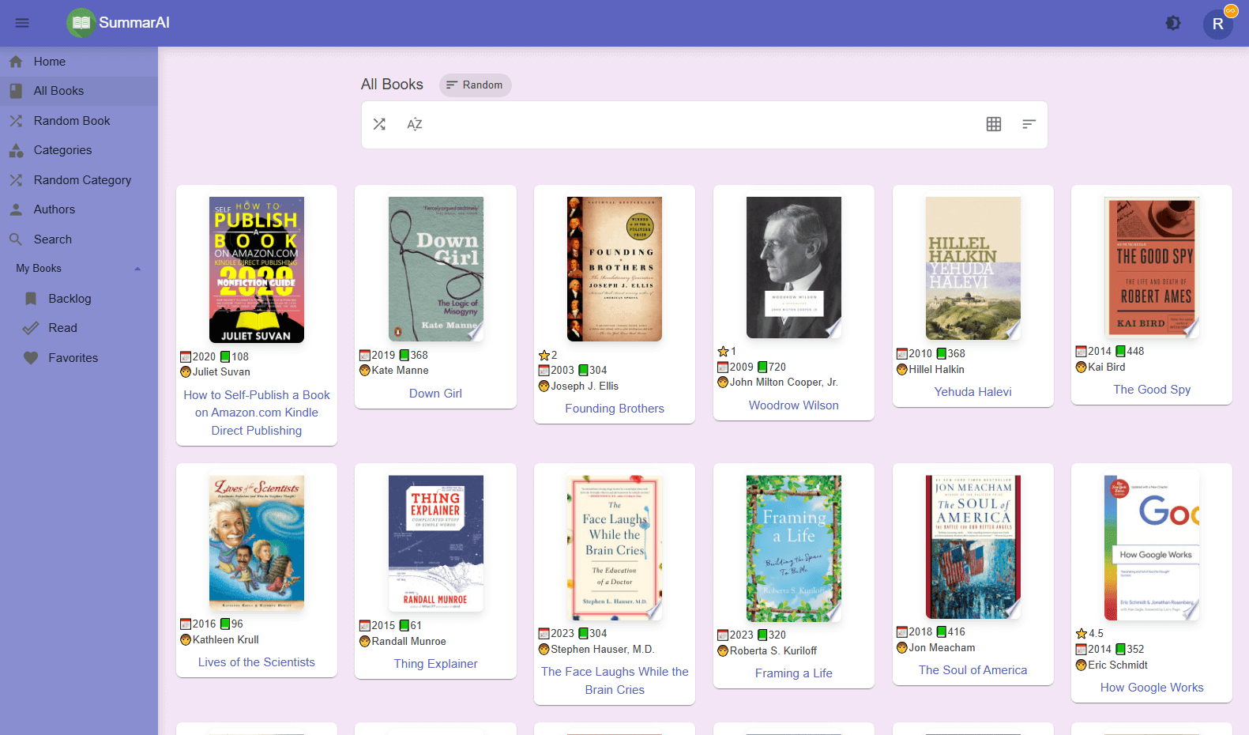
Task: Click The Soul of America title link
Action: point(973,670)
